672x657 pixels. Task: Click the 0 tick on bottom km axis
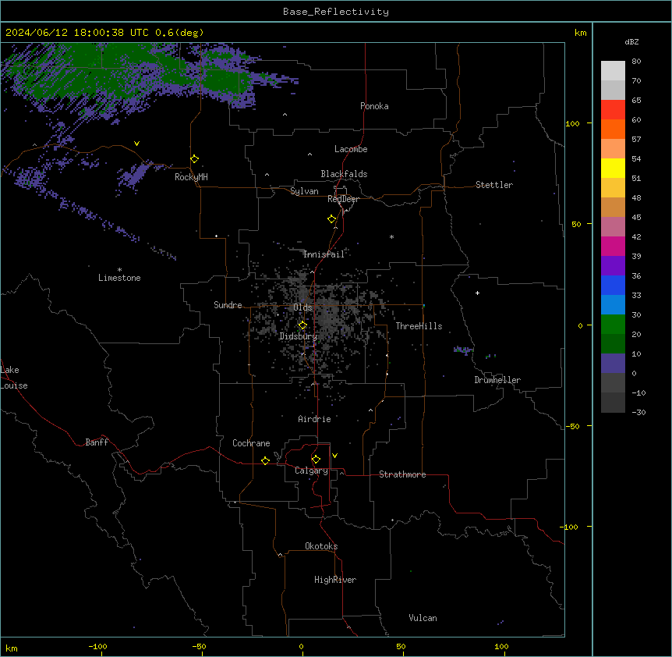click(x=302, y=647)
